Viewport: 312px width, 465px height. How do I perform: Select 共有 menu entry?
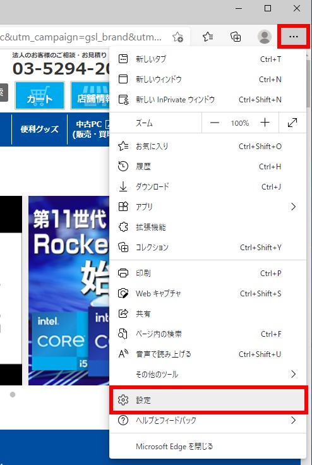208,313
